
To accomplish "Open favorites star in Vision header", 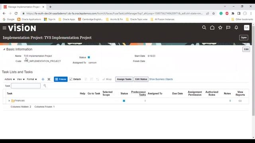I will (x=220, y=27).
